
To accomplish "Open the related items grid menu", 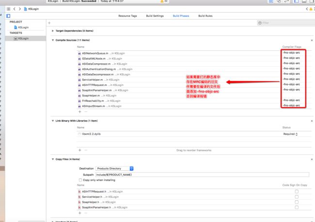I will 8,9.
